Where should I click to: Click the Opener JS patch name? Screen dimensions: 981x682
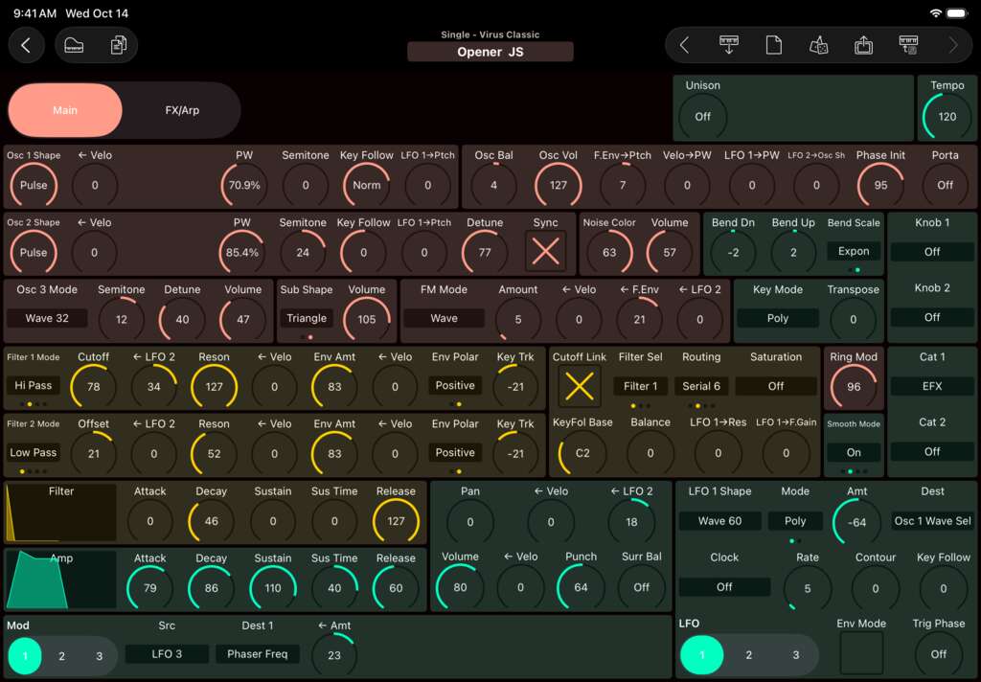pyautogui.click(x=490, y=52)
